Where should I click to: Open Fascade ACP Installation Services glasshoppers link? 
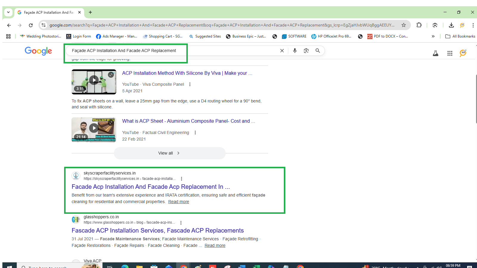coord(157,230)
